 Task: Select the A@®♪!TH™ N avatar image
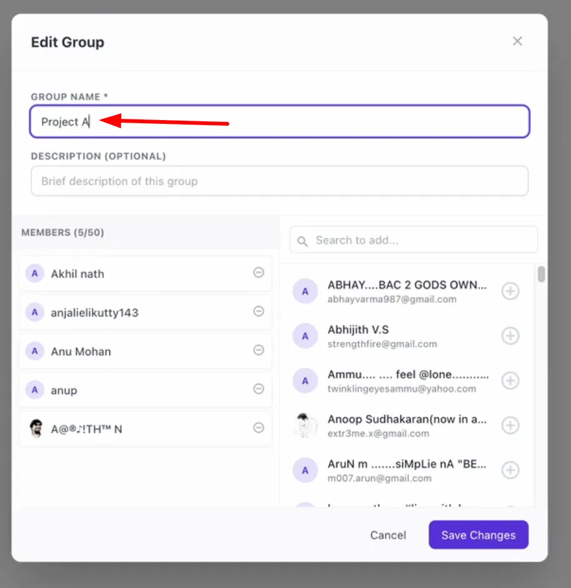click(x=36, y=428)
